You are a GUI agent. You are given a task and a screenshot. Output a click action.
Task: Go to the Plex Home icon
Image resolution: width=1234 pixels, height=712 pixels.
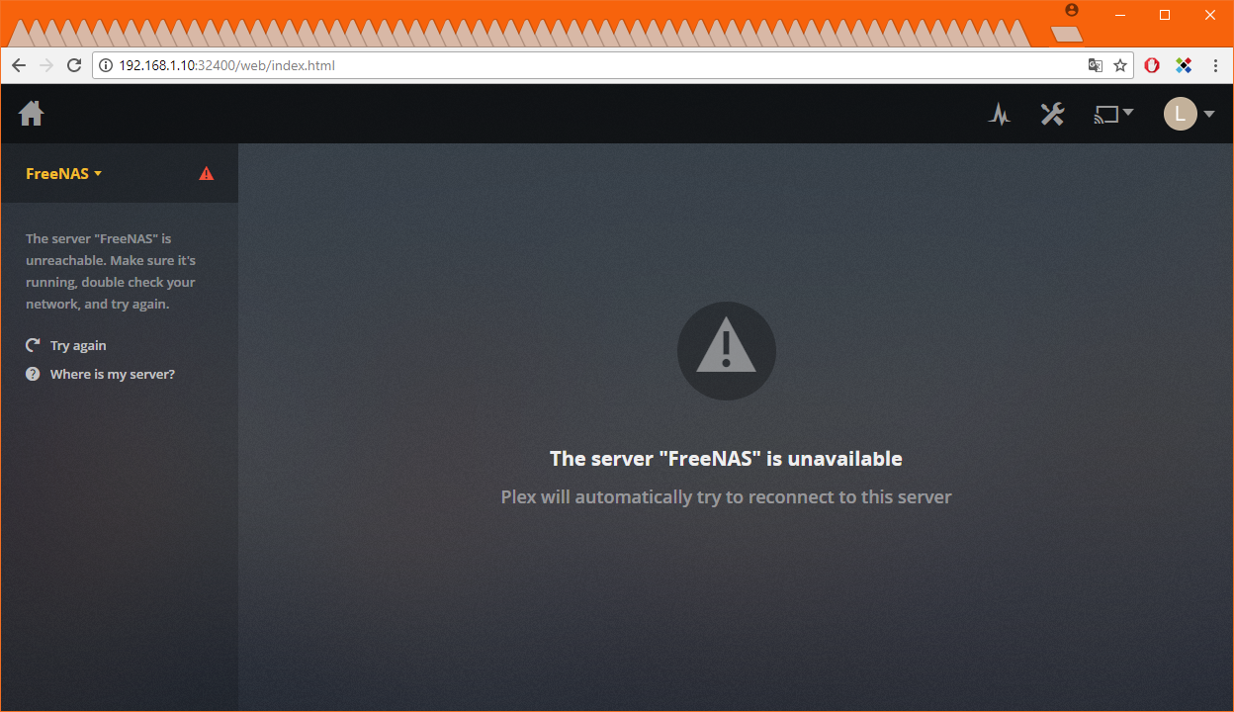(32, 114)
